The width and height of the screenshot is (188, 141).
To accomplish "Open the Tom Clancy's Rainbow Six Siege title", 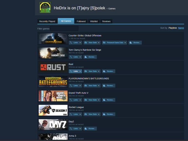I will click(85, 50).
